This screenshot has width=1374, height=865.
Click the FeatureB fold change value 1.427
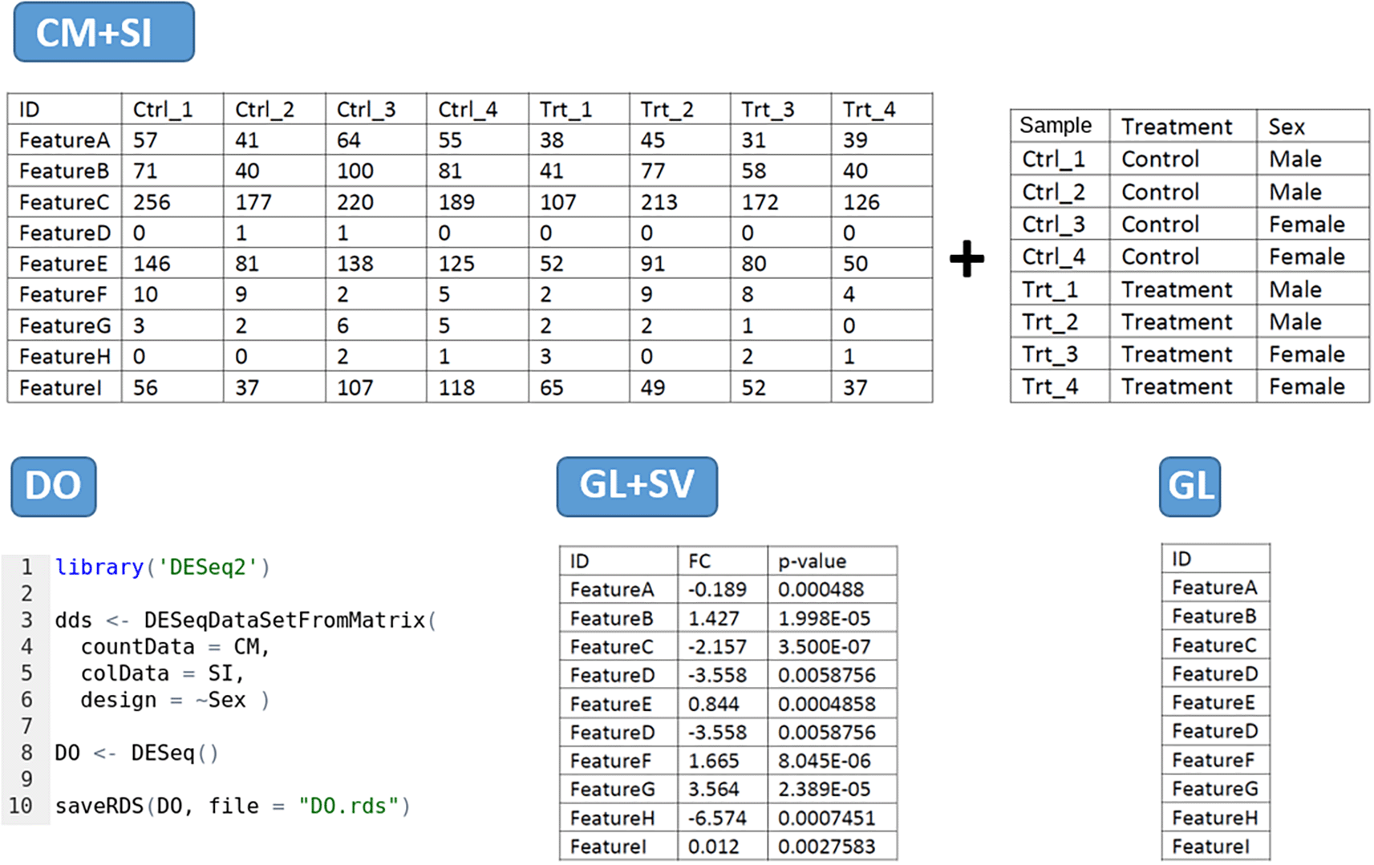713,619
